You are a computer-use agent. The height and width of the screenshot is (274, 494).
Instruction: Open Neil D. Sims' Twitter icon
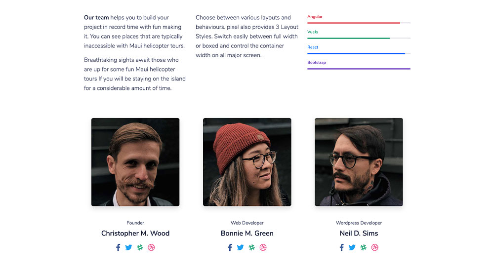coord(352,247)
